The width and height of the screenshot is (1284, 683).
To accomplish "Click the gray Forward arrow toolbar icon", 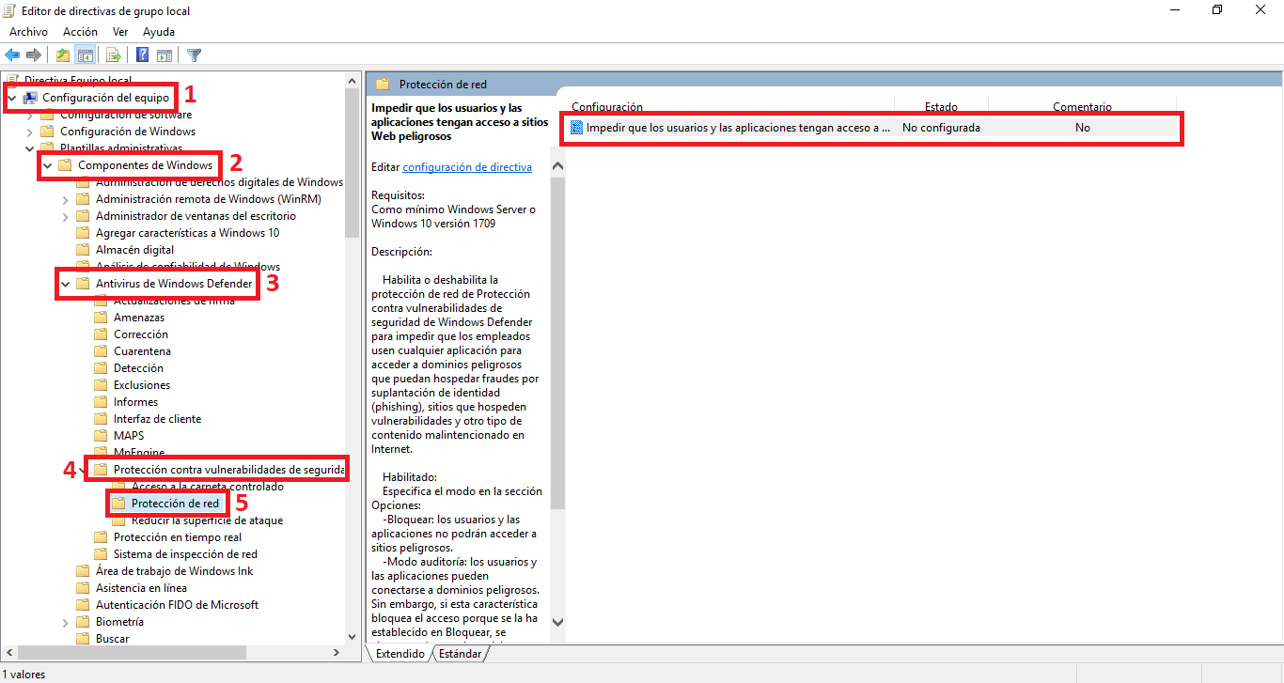I will (x=34, y=54).
